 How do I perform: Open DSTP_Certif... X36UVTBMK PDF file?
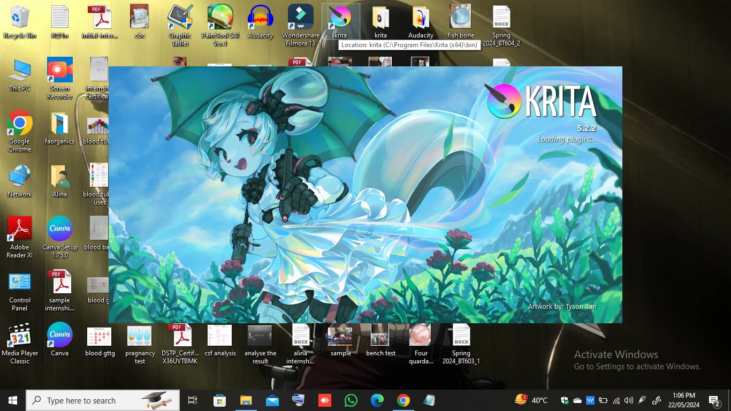(180, 343)
